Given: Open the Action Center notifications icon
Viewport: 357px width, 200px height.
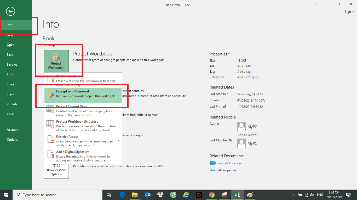Looking at the screenshot, I should click(348, 195).
